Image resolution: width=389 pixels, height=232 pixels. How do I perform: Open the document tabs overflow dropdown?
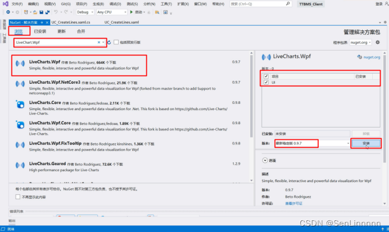coord(380,22)
